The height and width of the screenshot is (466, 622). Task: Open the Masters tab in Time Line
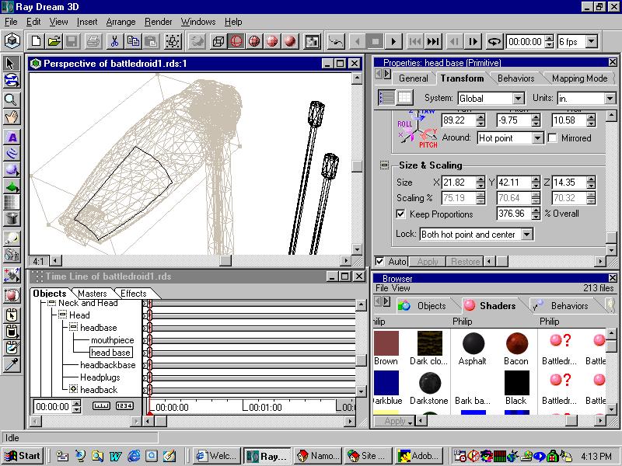point(93,294)
